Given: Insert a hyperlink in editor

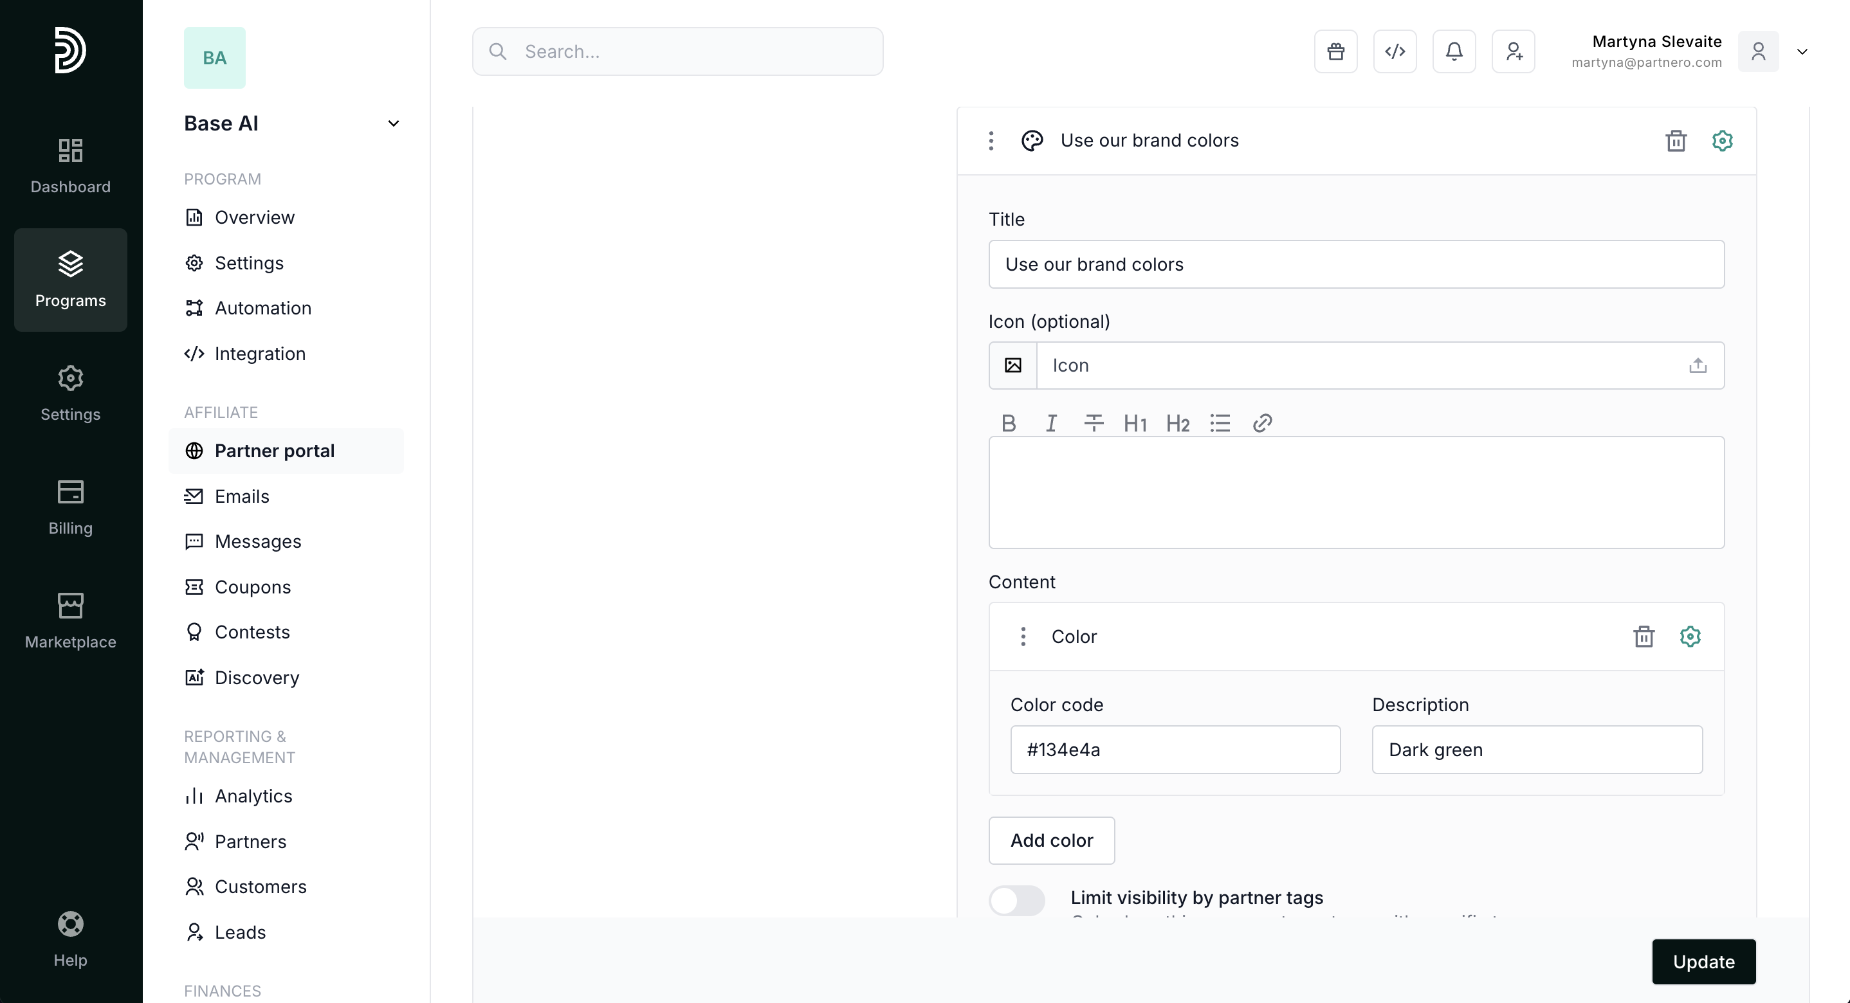Looking at the screenshot, I should pos(1262,424).
